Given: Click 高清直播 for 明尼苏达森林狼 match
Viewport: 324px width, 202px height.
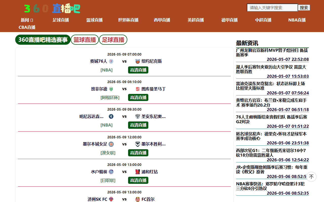Looking at the screenshot, I should (138, 125).
